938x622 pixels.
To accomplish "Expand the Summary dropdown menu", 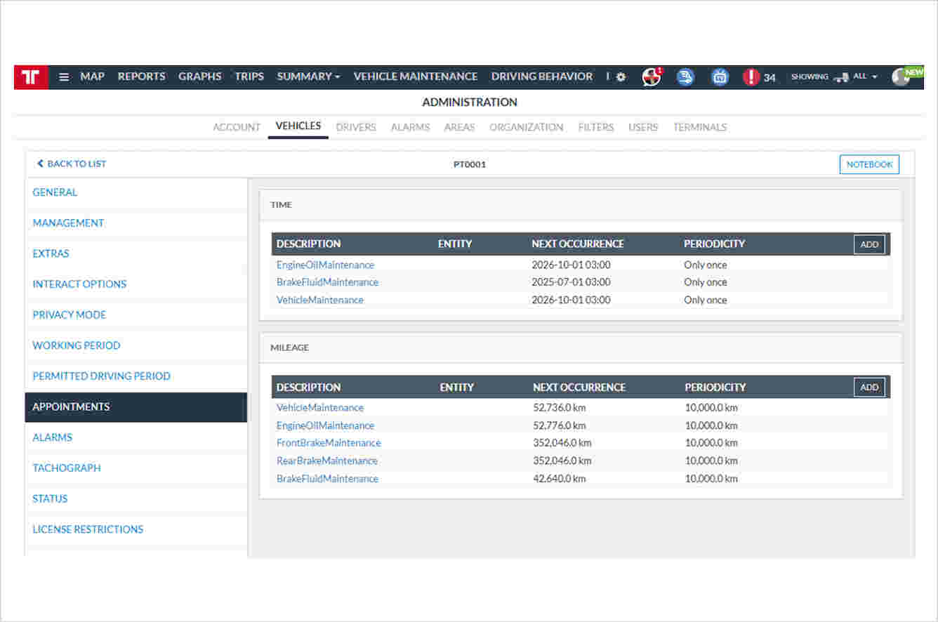I will click(x=308, y=77).
